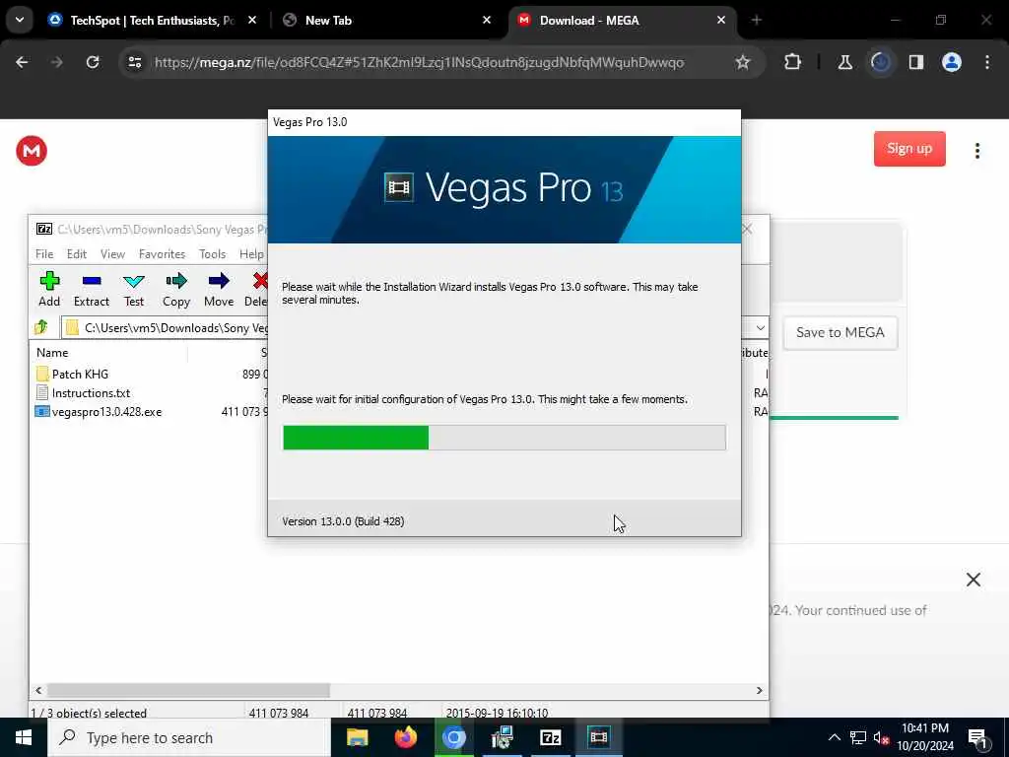Click the taskbar search box
This screenshot has height=757, width=1009.
[x=188, y=737]
